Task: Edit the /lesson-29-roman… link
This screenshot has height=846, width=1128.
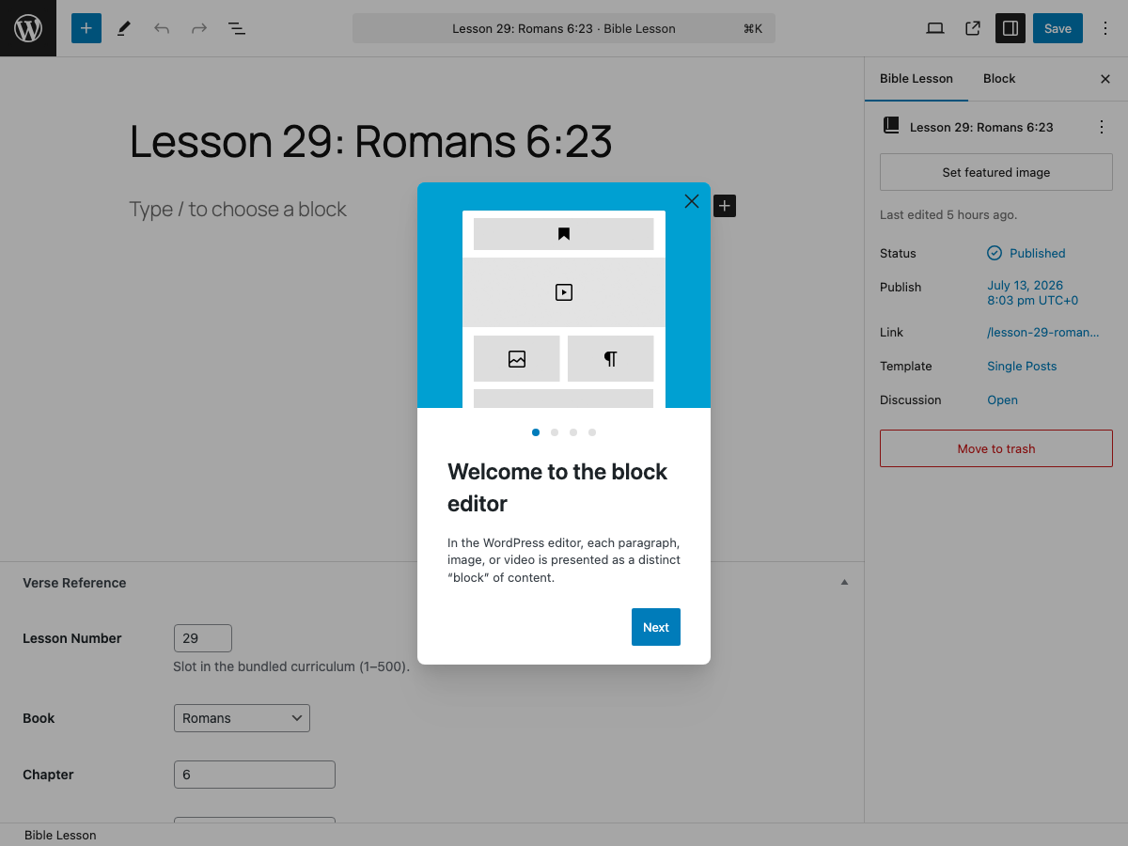Action: click(x=1042, y=332)
